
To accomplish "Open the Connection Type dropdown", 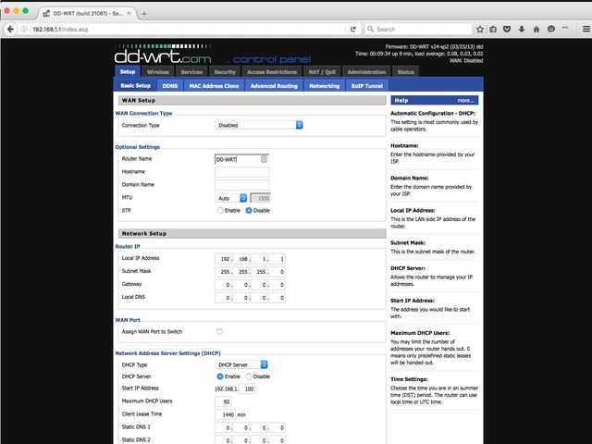I will (x=259, y=125).
